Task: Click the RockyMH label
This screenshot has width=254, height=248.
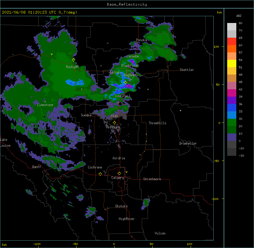Action: [72, 67]
